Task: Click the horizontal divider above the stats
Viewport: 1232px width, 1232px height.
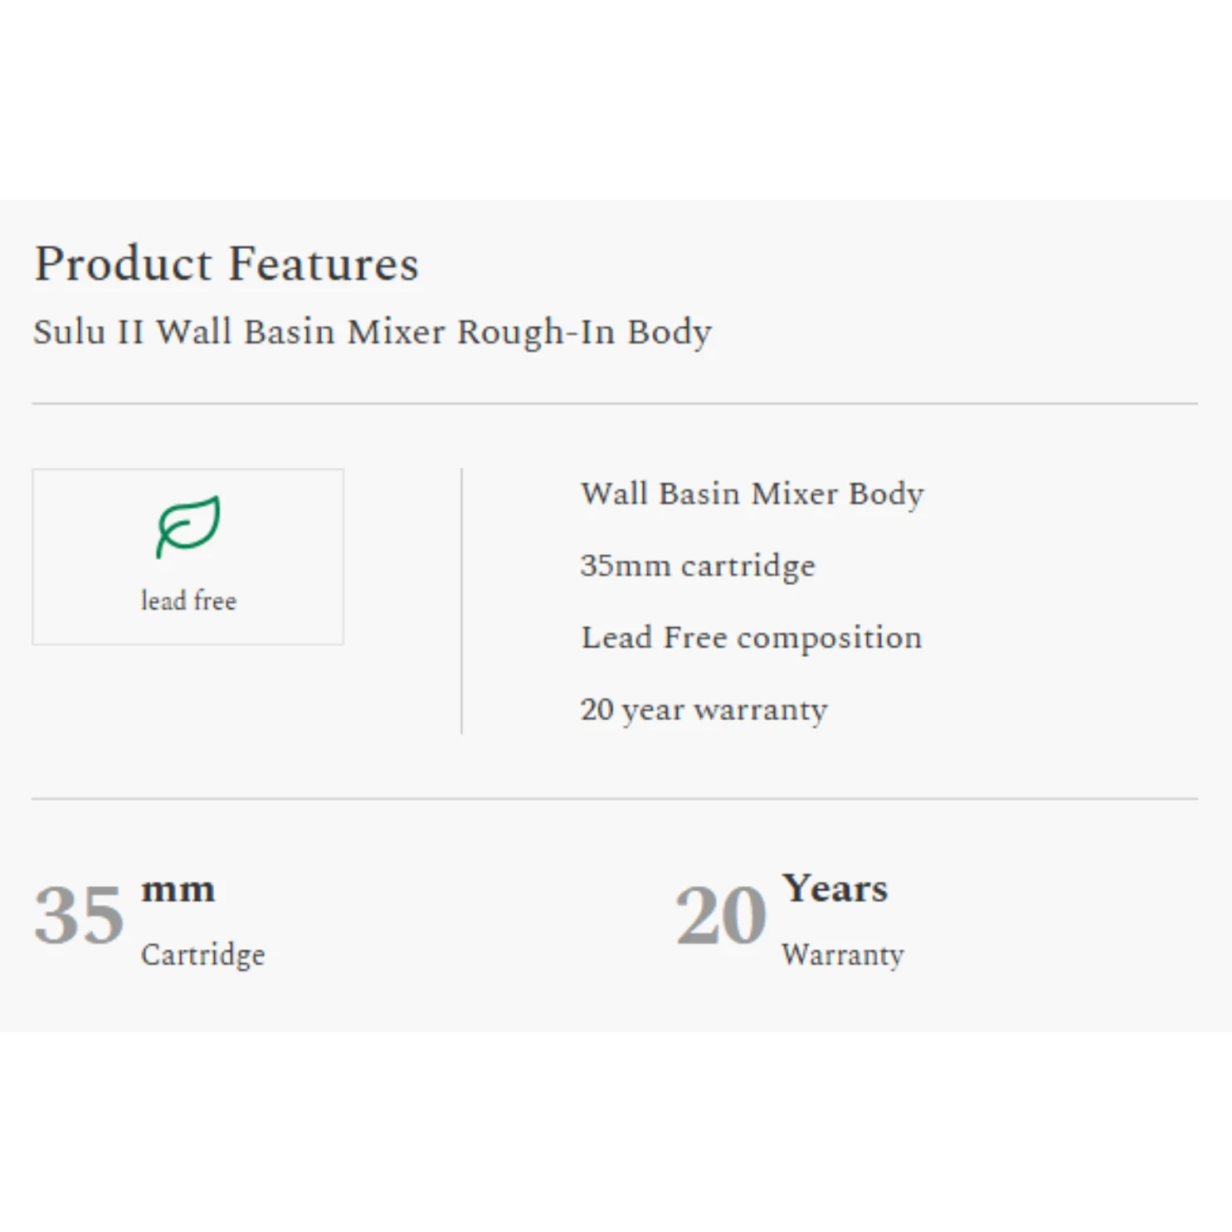Action: (614, 799)
